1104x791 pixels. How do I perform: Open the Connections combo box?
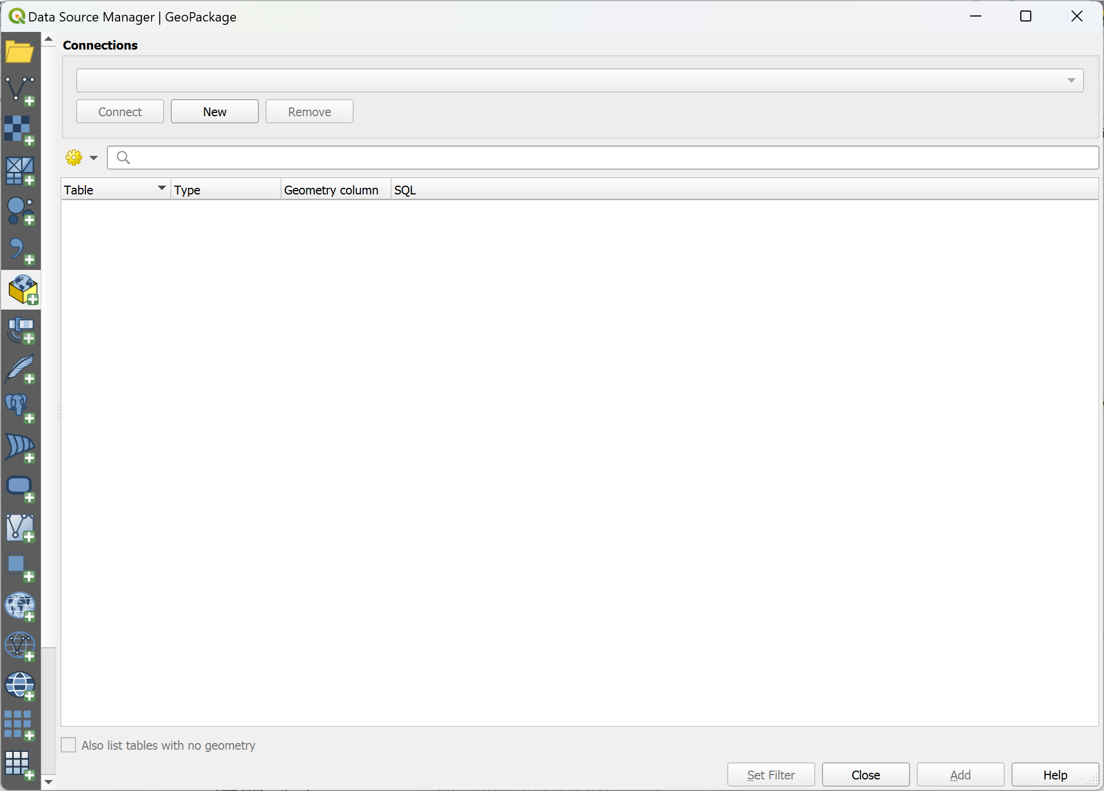coord(580,80)
